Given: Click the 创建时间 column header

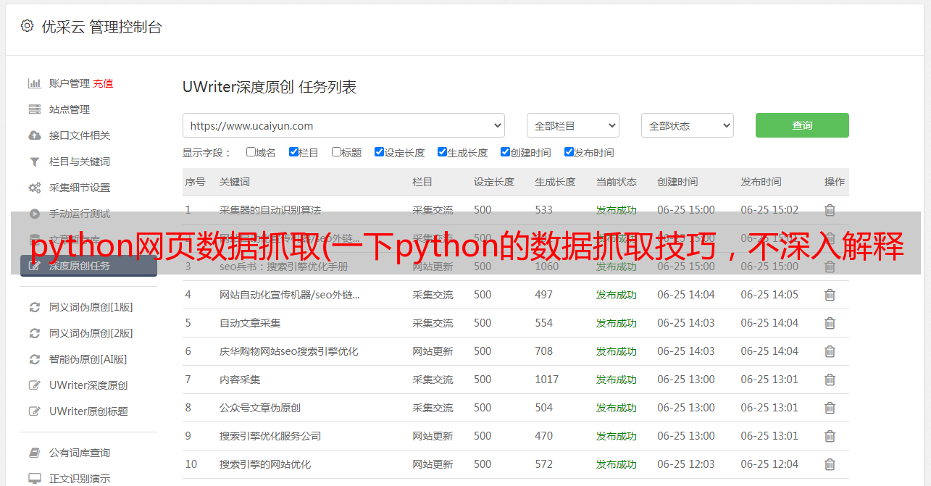Looking at the screenshot, I should pyautogui.click(x=677, y=182).
